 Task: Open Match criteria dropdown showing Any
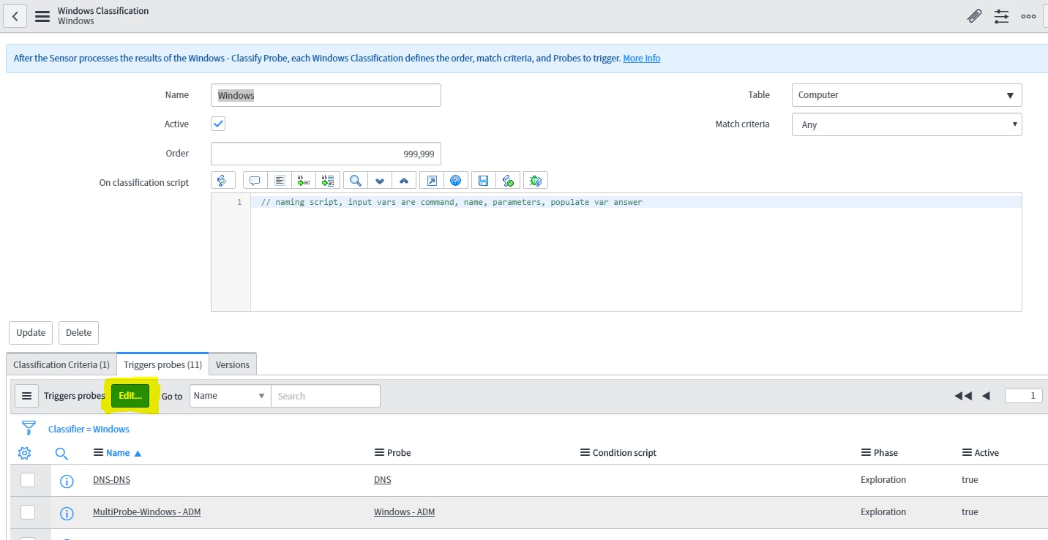pyautogui.click(x=907, y=124)
